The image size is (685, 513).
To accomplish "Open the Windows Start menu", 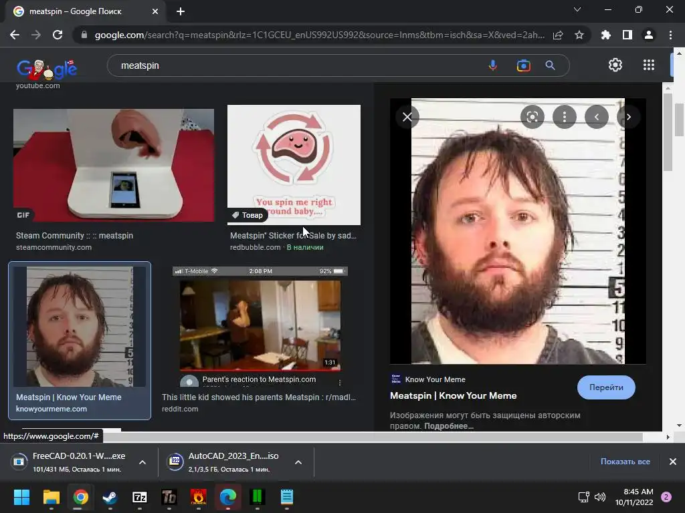I will [x=21, y=497].
